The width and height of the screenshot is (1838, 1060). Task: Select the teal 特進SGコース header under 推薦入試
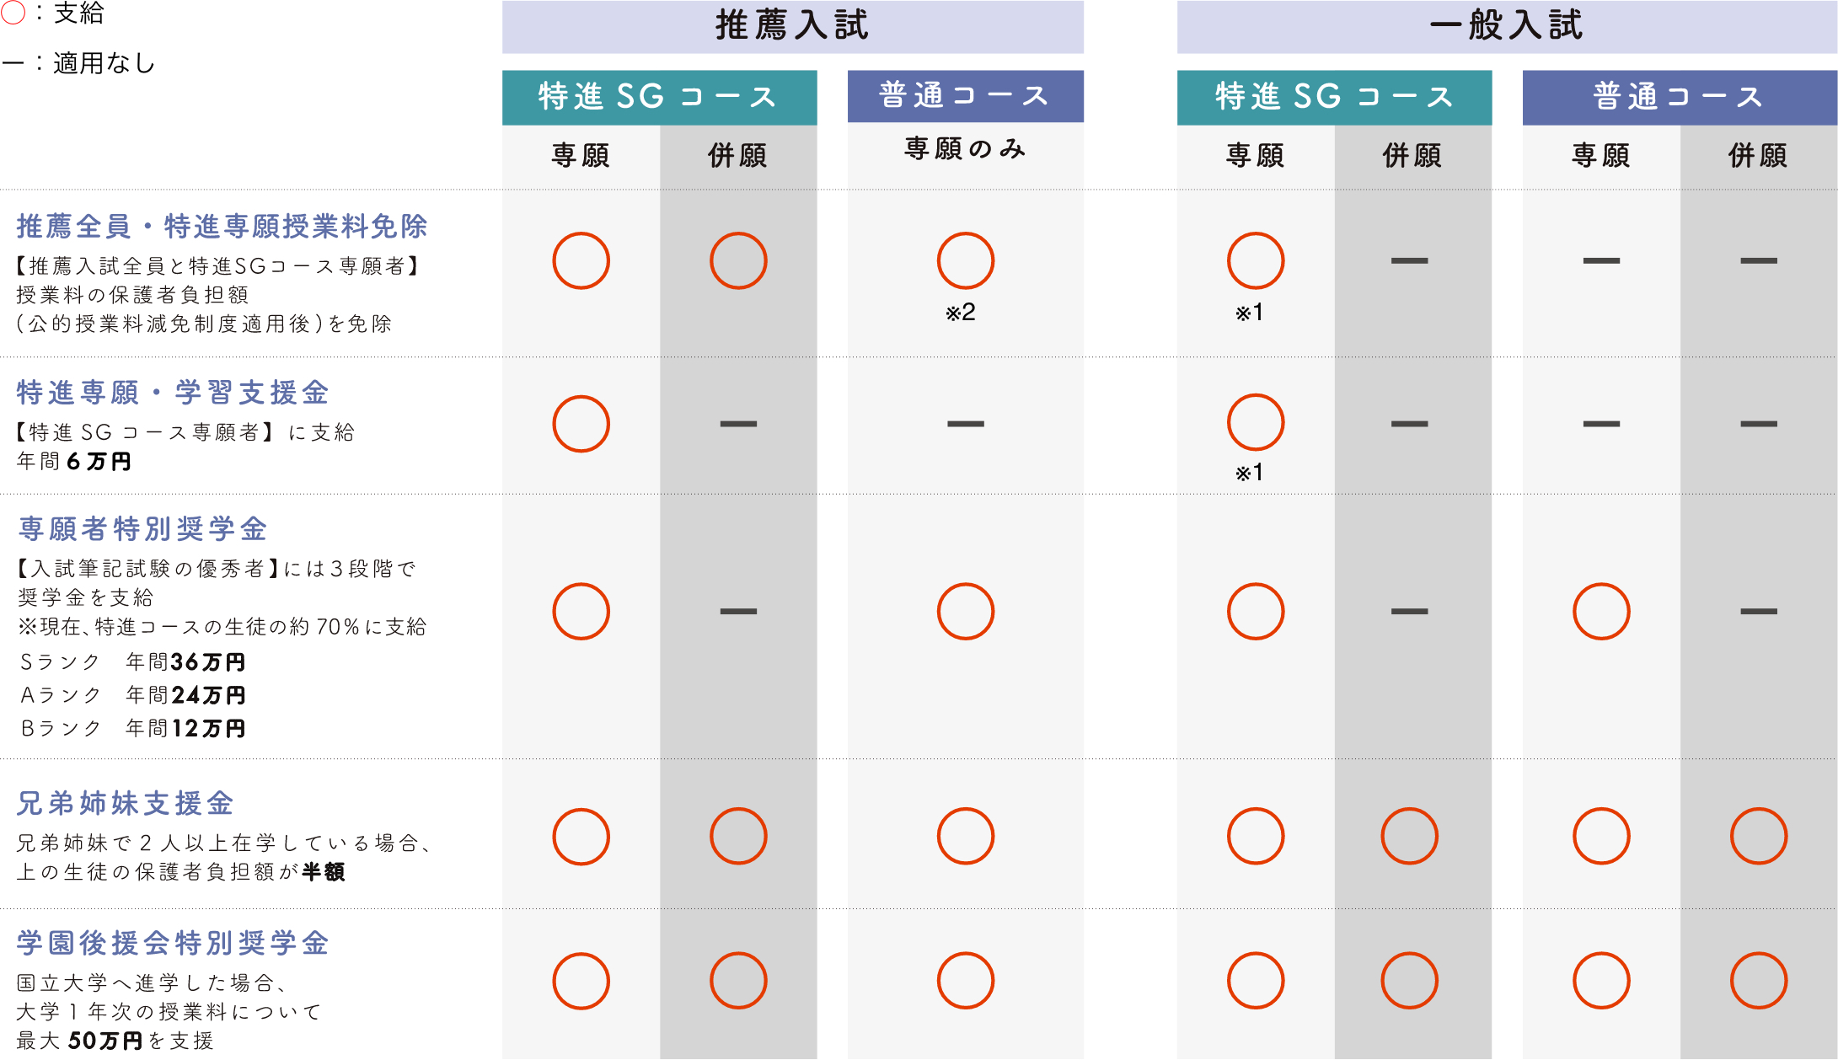click(x=659, y=97)
